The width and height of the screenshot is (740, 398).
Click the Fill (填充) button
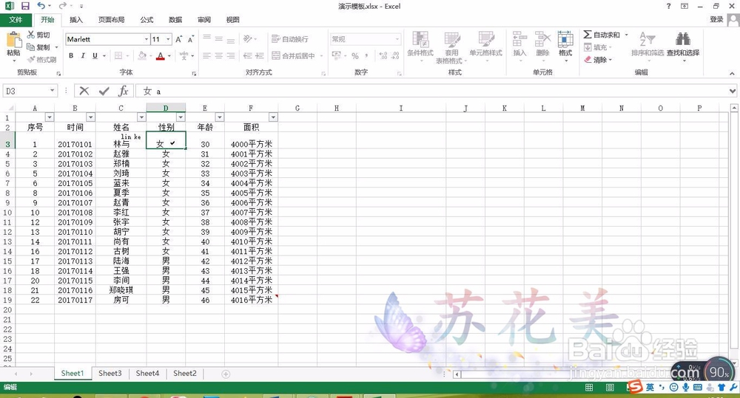coord(597,47)
